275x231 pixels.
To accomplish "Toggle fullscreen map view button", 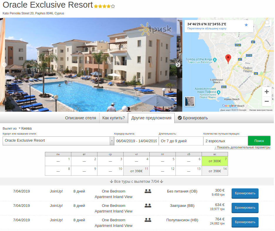I will coord(267,23).
